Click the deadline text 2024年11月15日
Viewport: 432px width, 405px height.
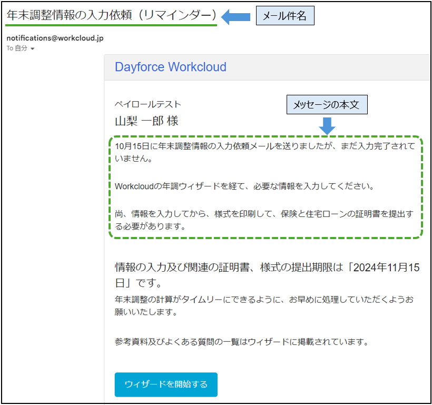pos(267,275)
